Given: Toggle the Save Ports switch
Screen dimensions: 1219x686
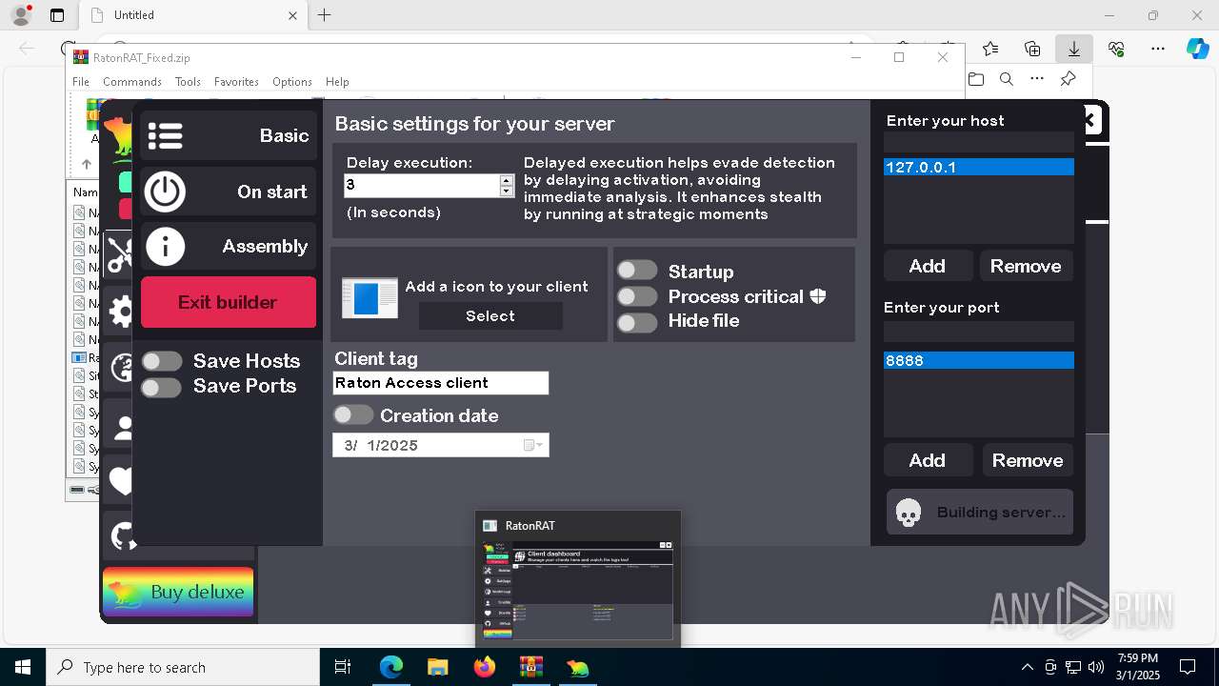Looking at the screenshot, I should [x=162, y=387].
